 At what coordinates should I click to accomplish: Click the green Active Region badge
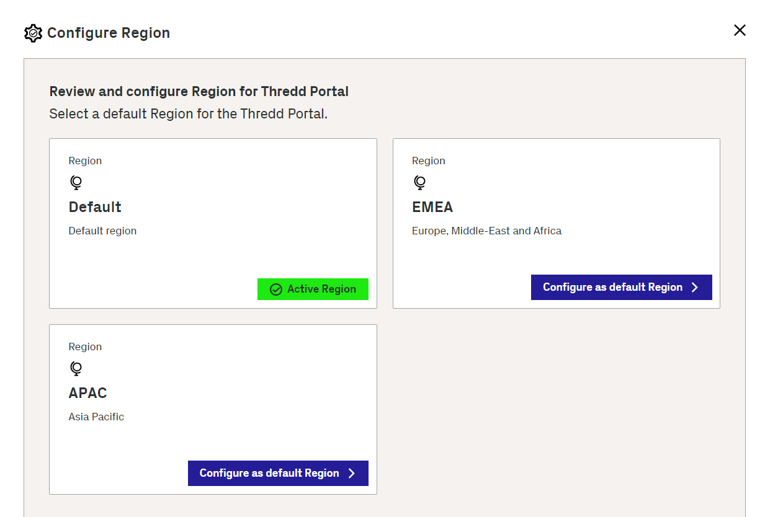coord(313,289)
